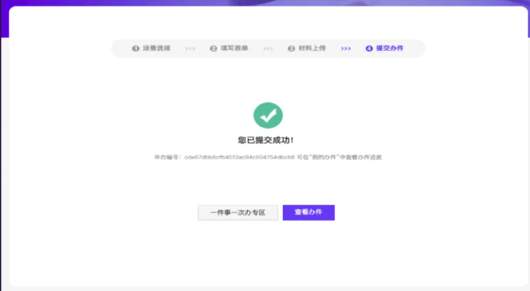This screenshot has height=291, width=530.
Task: Select the application number string starting cde67
Action: click(x=239, y=157)
